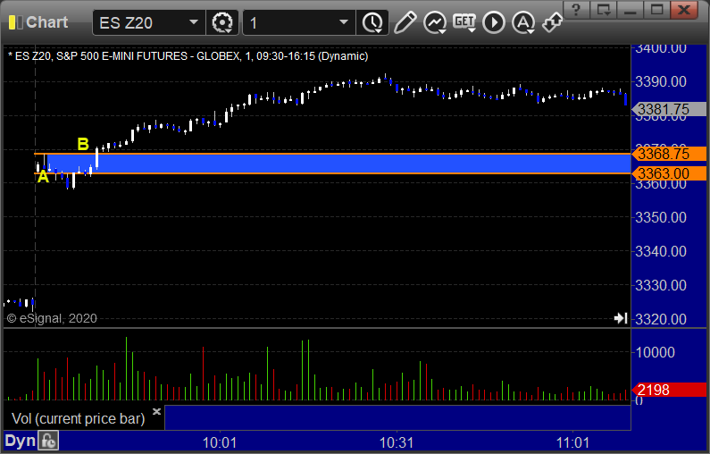Viewport: 710px width, 454px height.
Task: Minimize the Chart window
Action: [630, 9]
